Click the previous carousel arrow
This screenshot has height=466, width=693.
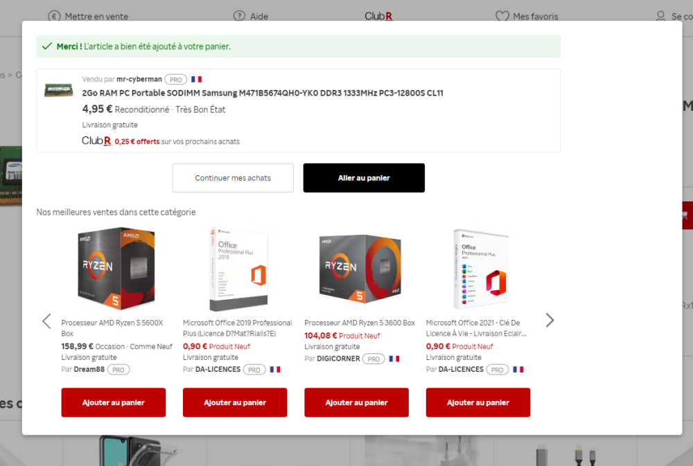coord(47,321)
